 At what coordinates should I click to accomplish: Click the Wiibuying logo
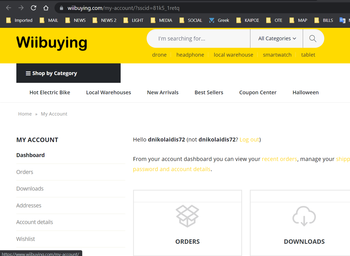tap(52, 43)
